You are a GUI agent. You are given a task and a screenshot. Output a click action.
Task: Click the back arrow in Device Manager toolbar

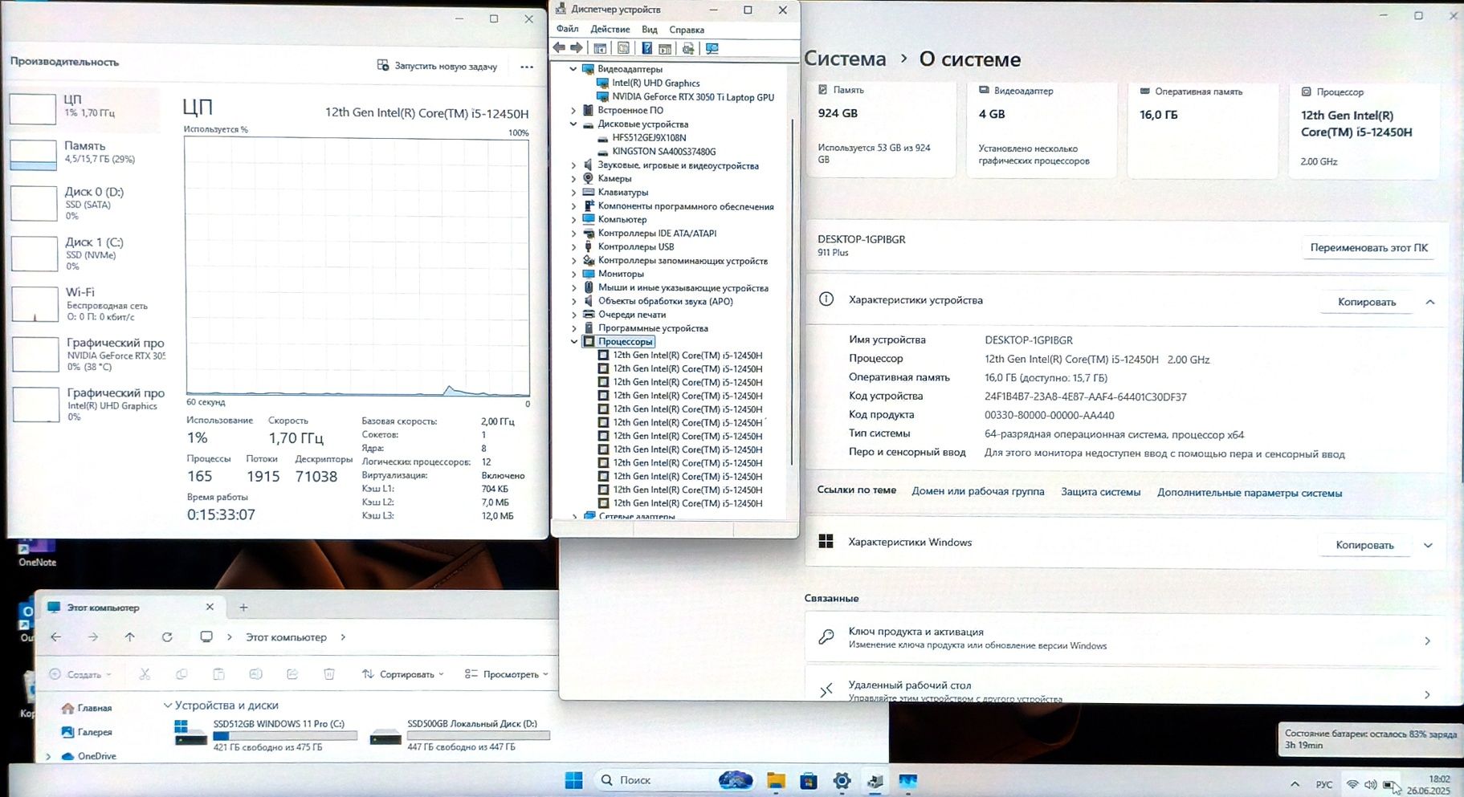coord(559,48)
